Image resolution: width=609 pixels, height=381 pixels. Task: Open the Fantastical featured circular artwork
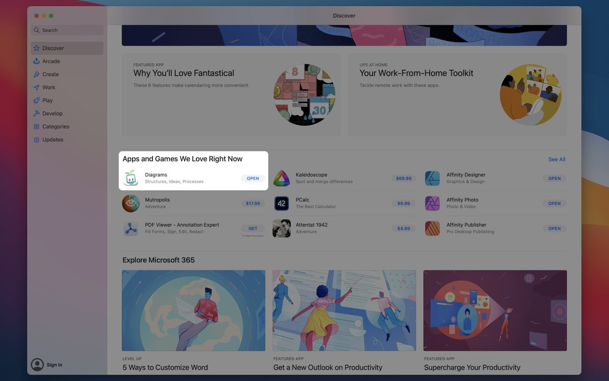coord(305,94)
